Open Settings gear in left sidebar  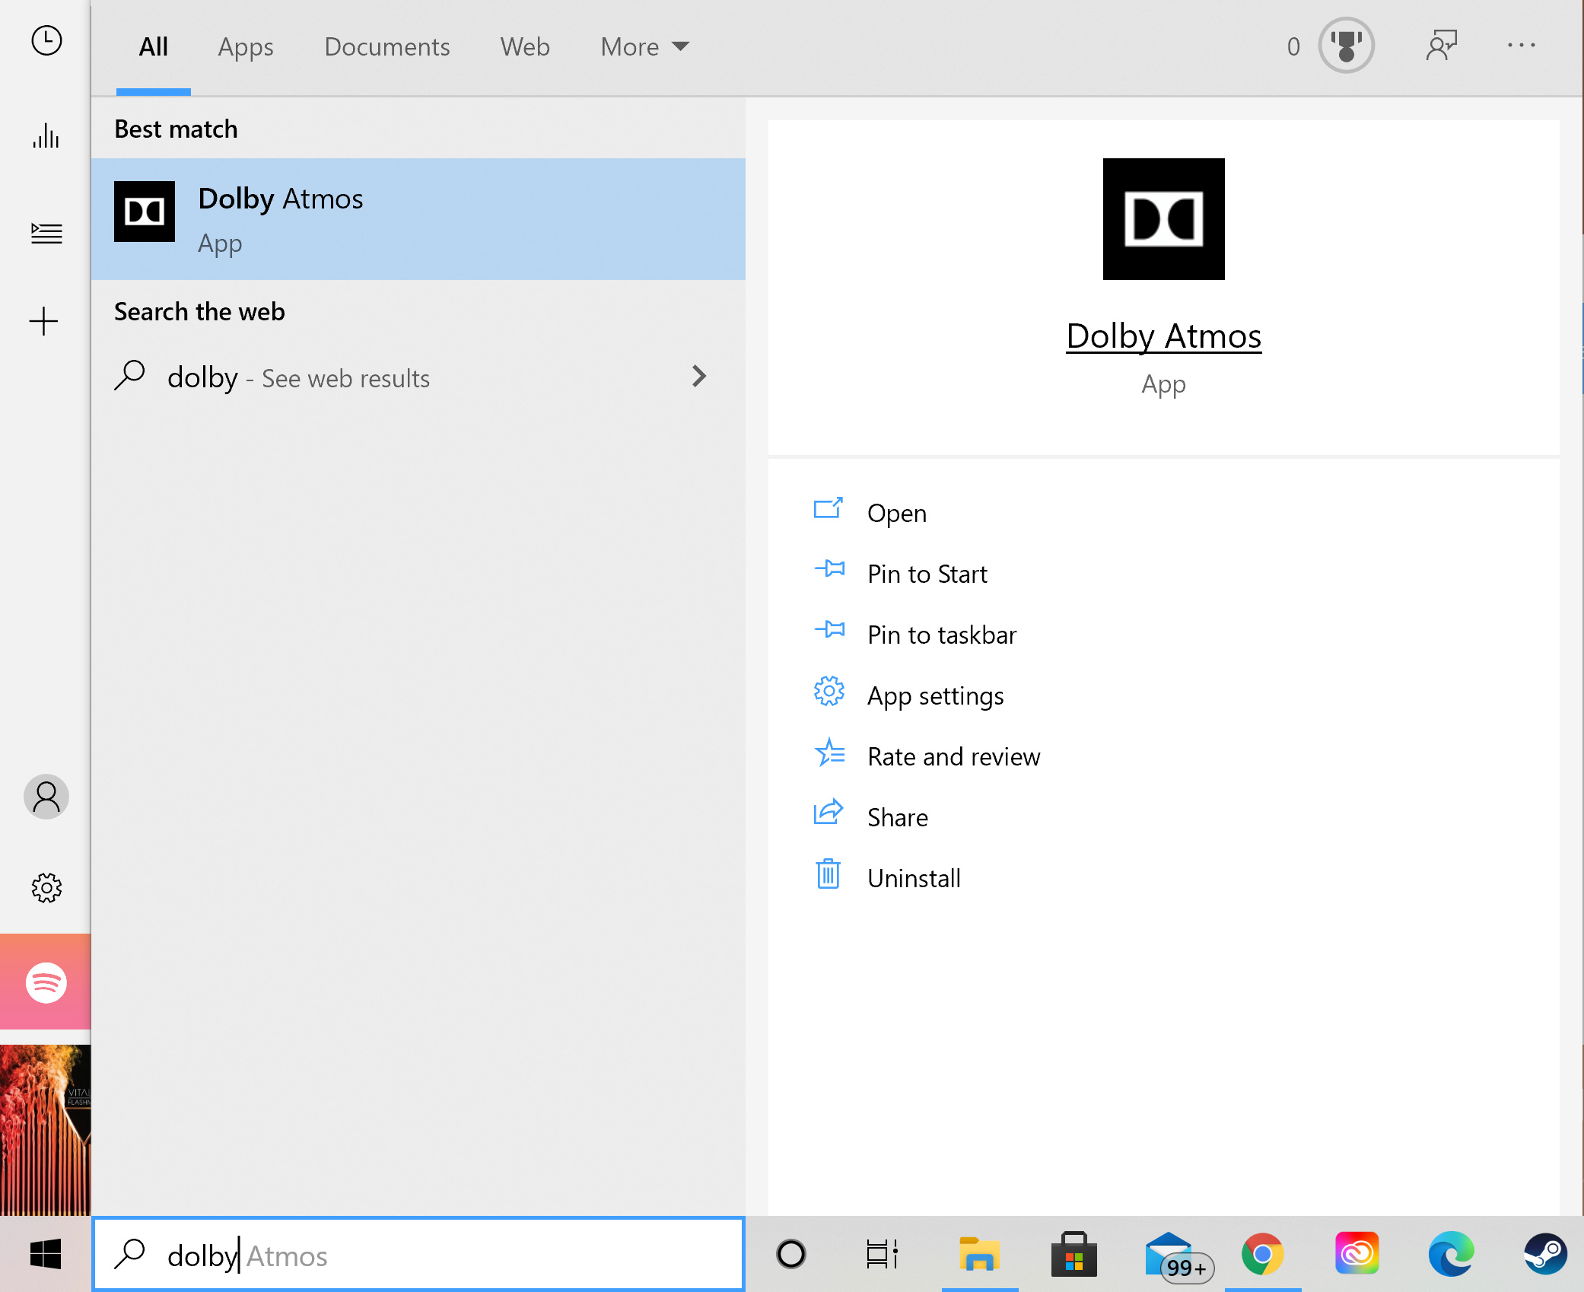46,888
